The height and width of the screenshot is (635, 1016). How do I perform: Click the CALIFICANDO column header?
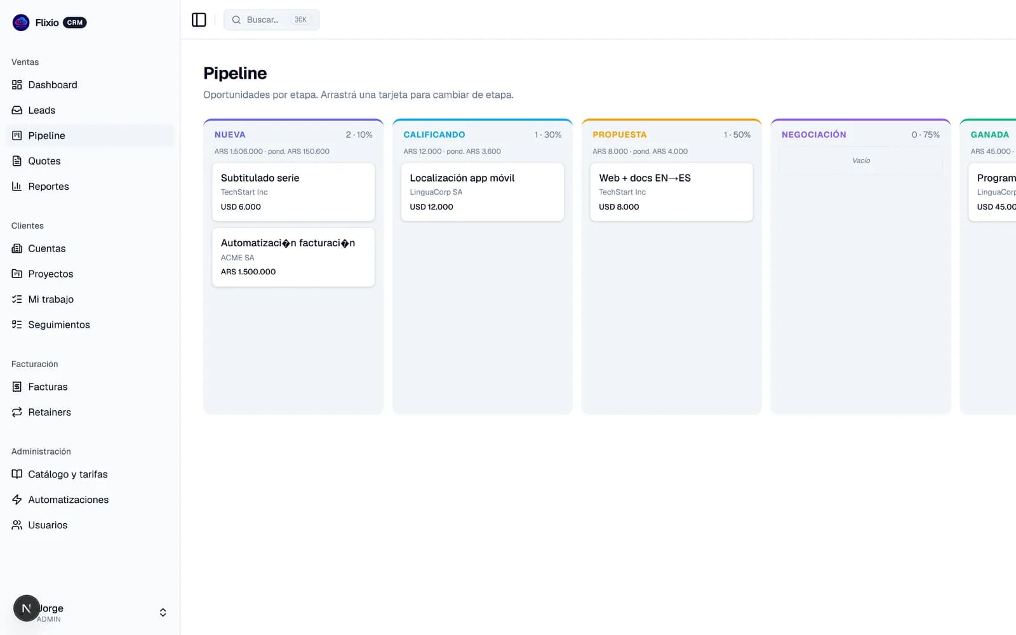[x=434, y=135]
